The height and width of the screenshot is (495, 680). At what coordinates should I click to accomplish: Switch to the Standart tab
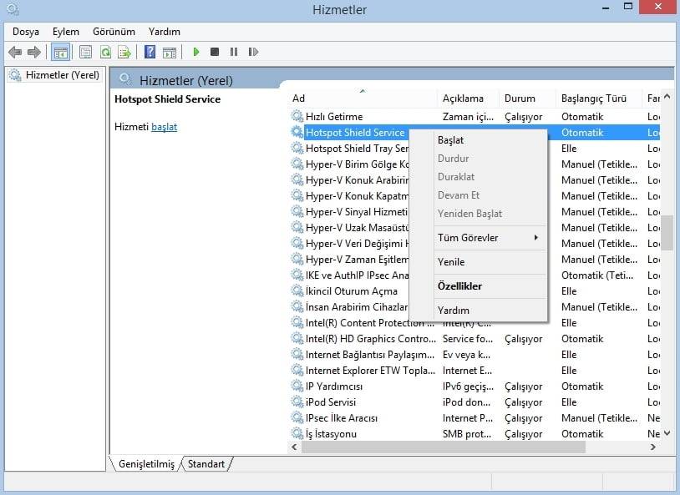206,464
